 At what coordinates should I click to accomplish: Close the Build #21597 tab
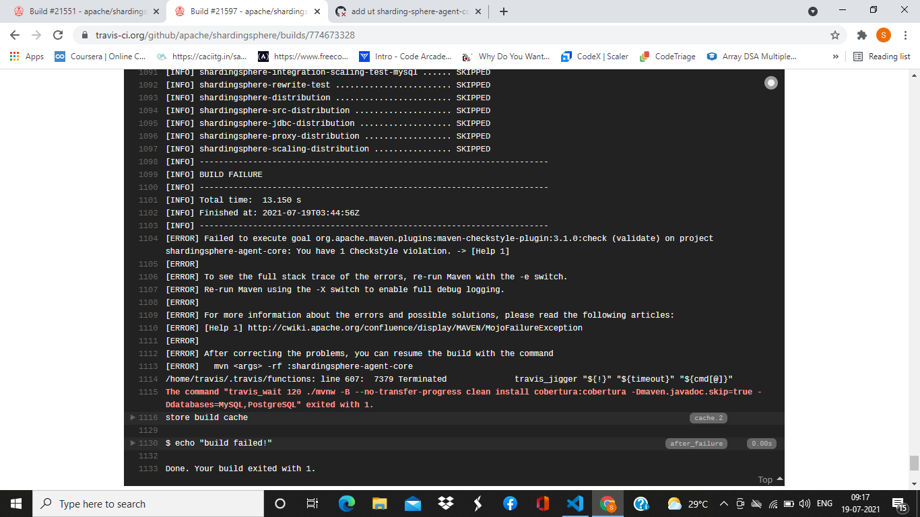tap(317, 11)
